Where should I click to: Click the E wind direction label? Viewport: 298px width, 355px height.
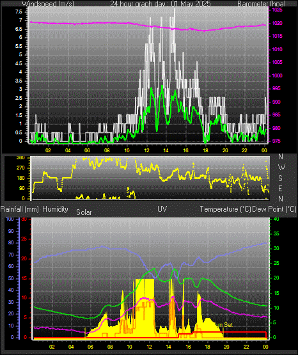click(280, 189)
